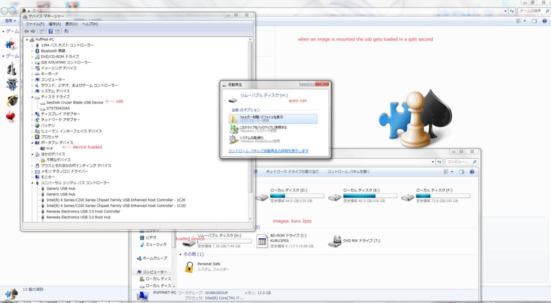Select the DVD RW drive (T:) icon

coord(335,242)
